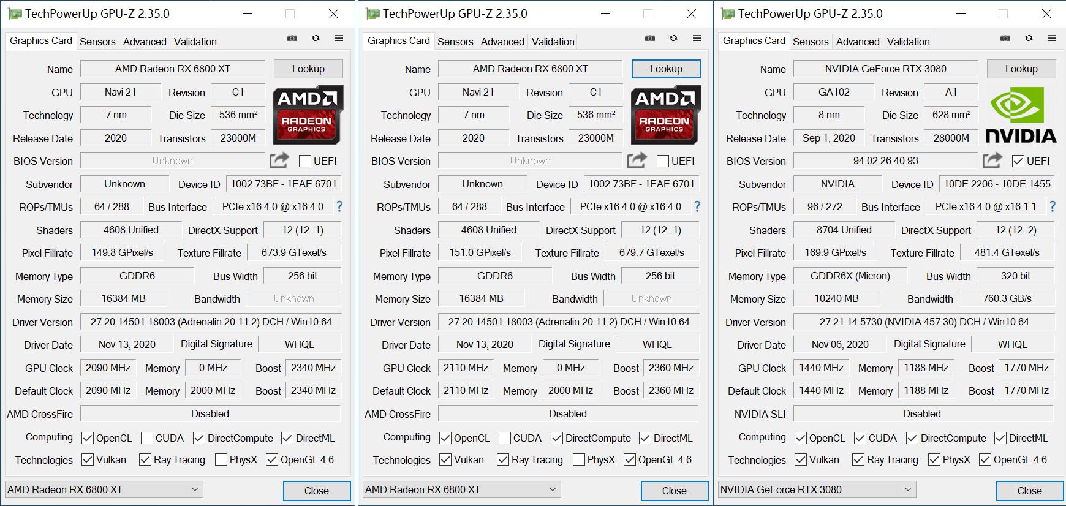Switch to Advanced tab in RTX 3080 window
The image size is (1066, 506).
tap(858, 42)
